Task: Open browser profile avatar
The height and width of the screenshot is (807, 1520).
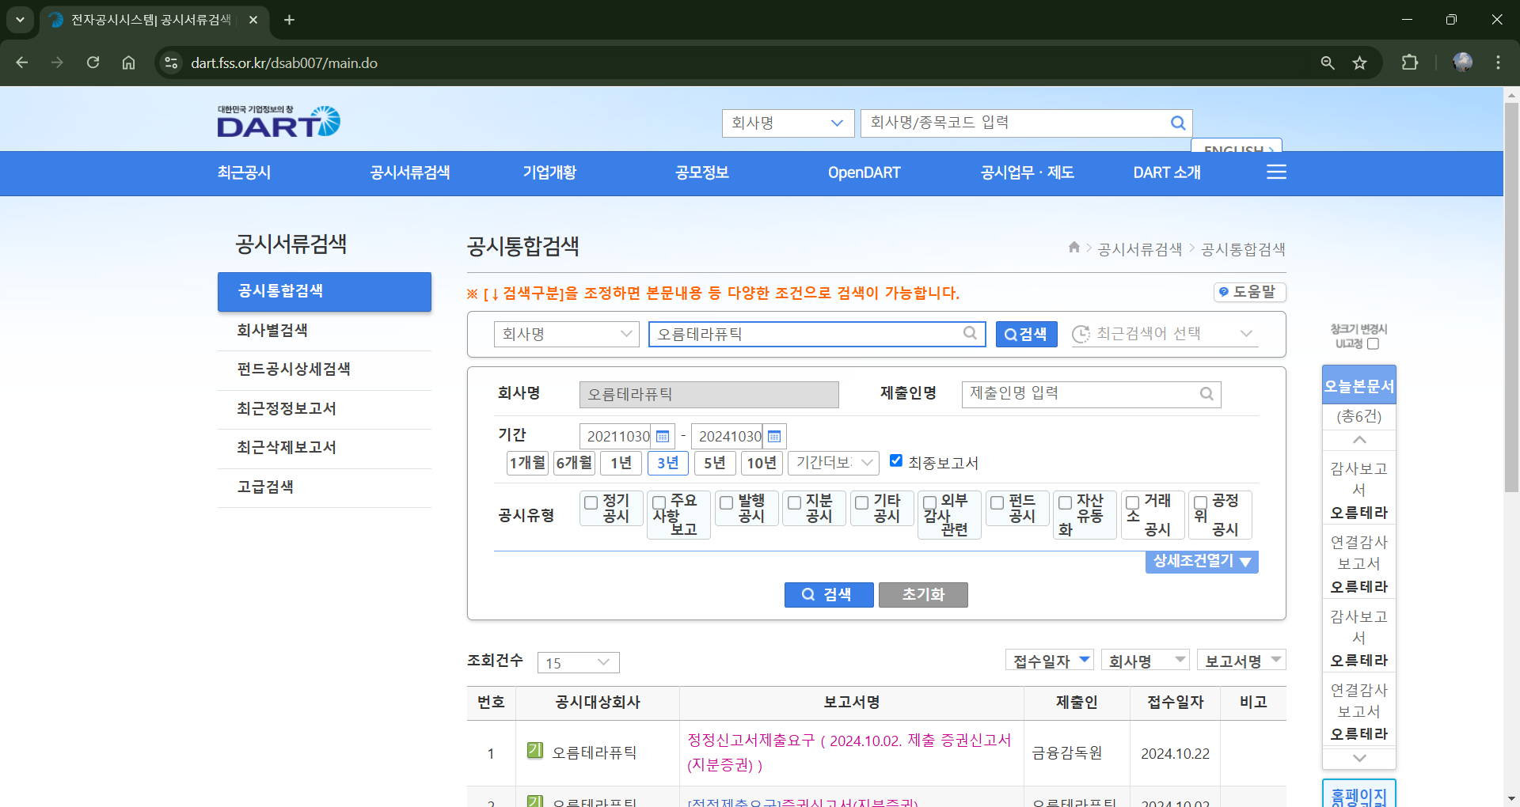Action: [x=1463, y=63]
